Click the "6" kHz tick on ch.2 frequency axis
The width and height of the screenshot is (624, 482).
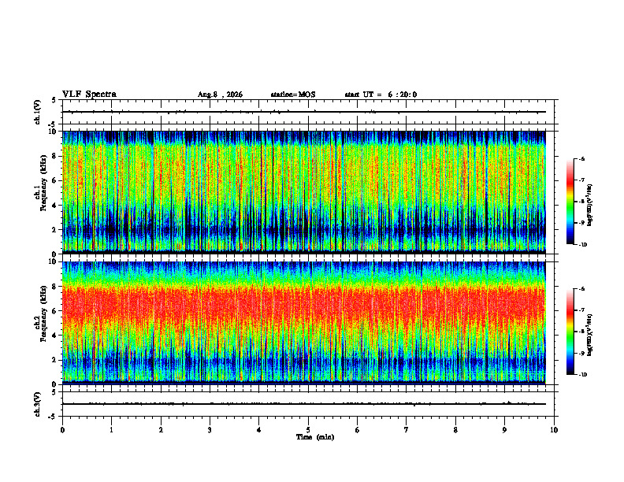55,311
